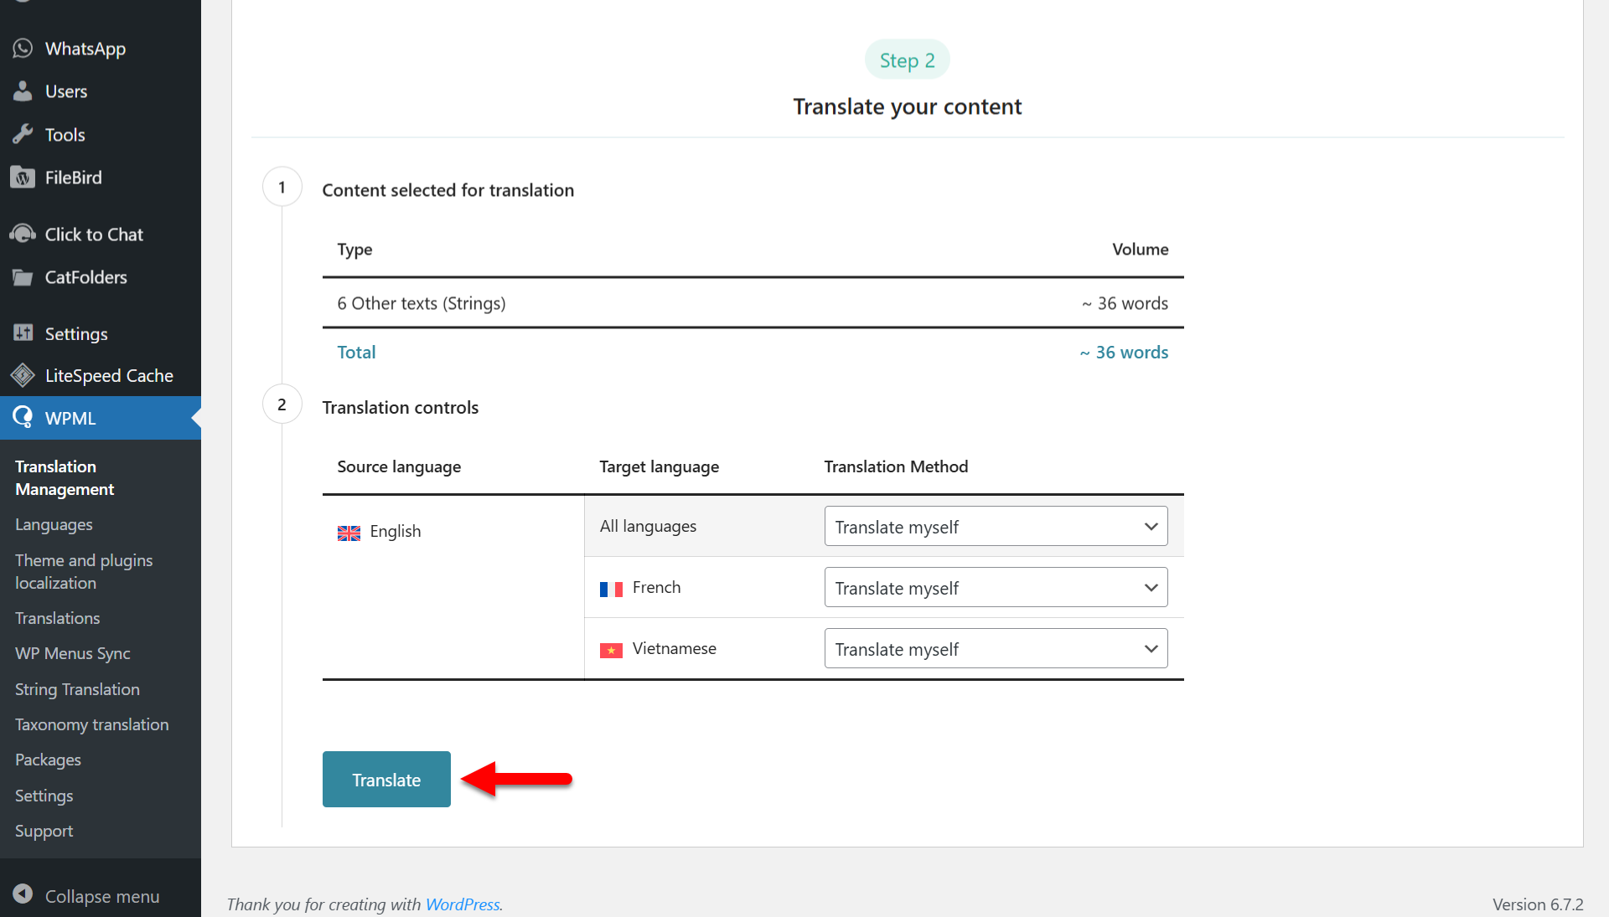The width and height of the screenshot is (1609, 917).
Task: Open French translation method dropdown
Action: [996, 588]
